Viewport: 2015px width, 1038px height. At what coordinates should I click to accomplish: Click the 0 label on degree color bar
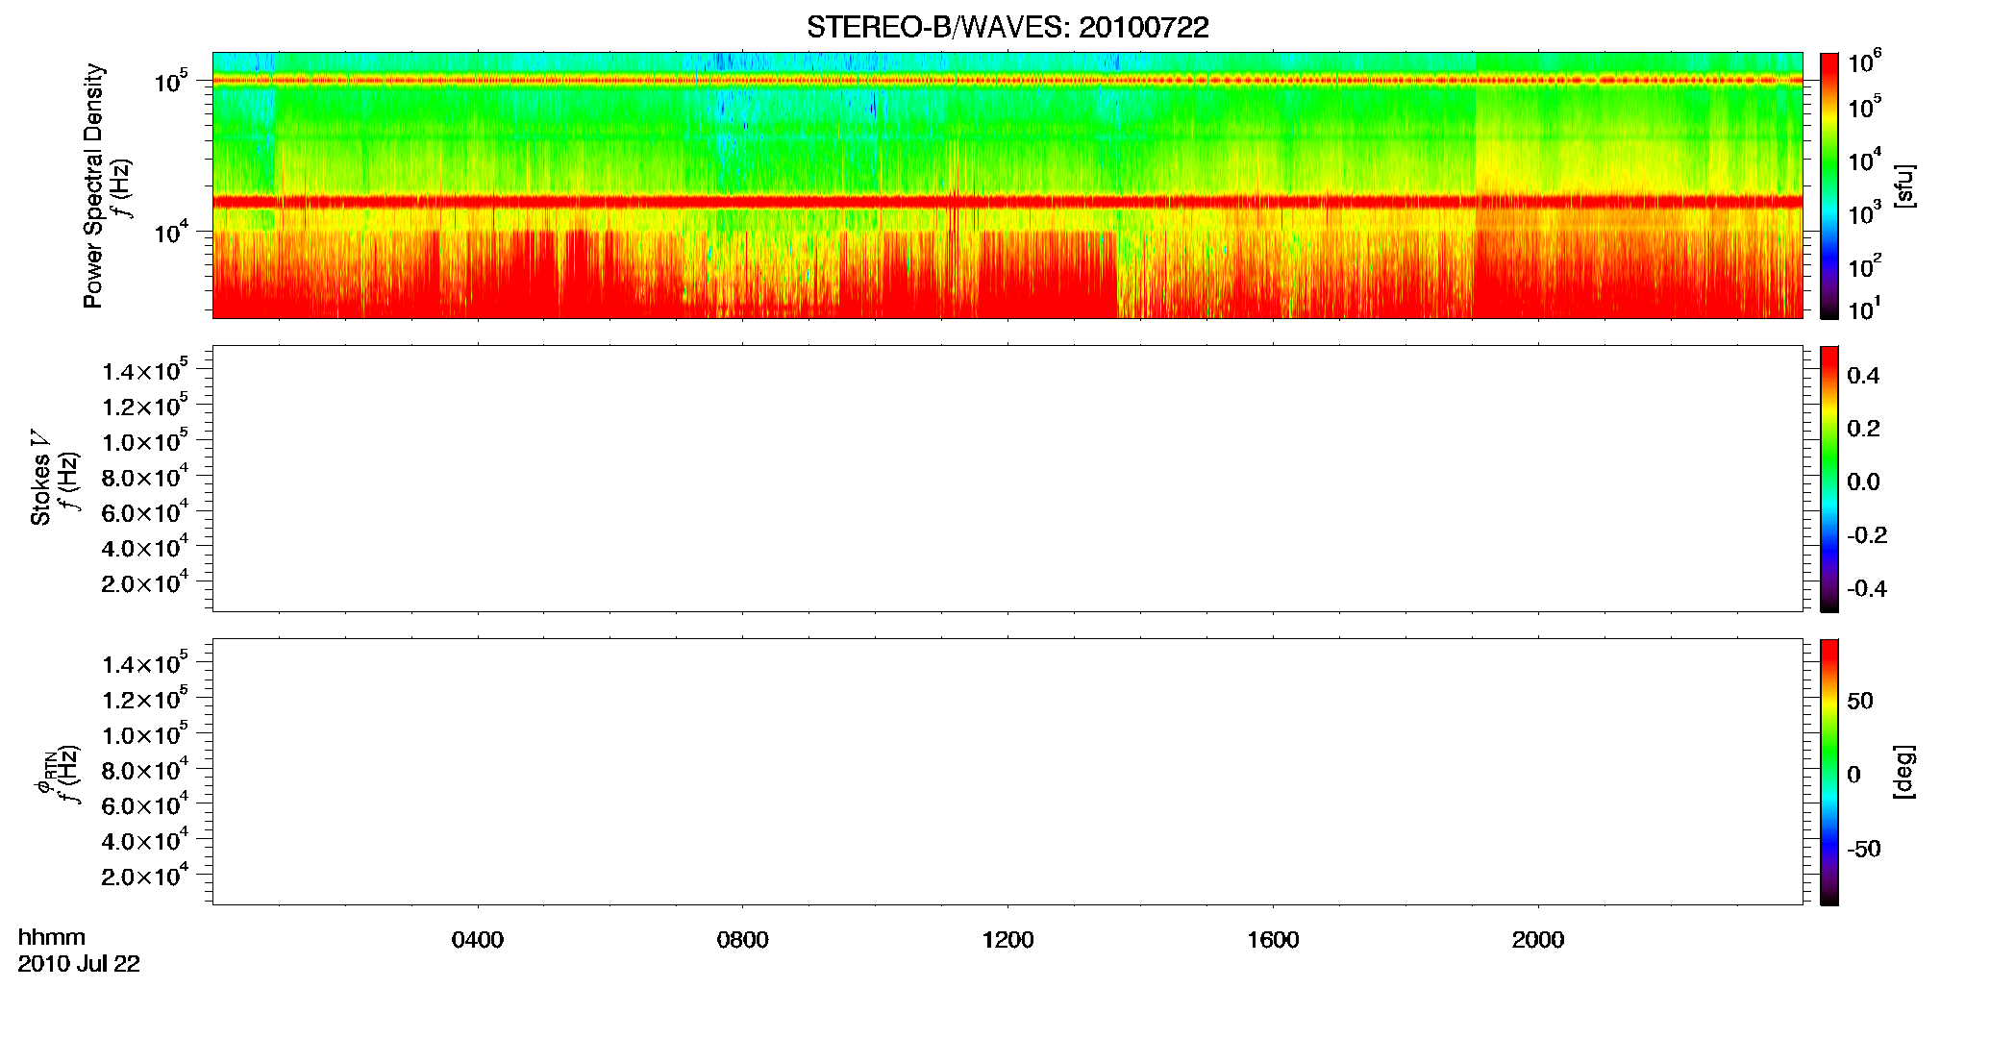1854,775
